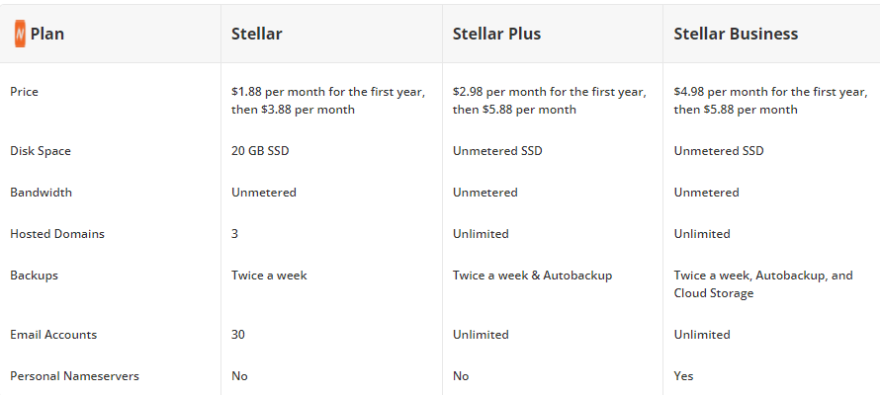The width and height of the screenshot is (880, 395).
Task: Click the Hosted Domains row label
Action: click(x=57, y=234)
